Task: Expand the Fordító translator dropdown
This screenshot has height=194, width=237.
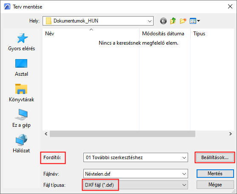Action: [184, 157]
